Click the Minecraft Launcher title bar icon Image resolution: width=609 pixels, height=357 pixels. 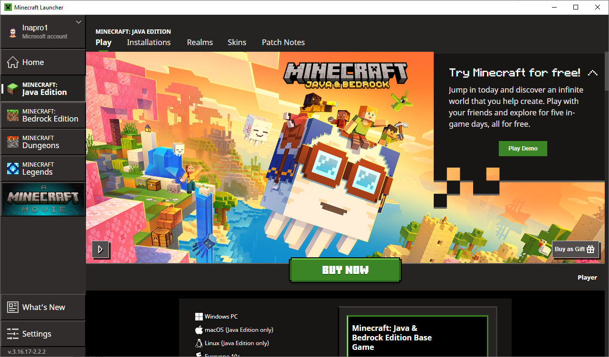[x=8, y=8]
